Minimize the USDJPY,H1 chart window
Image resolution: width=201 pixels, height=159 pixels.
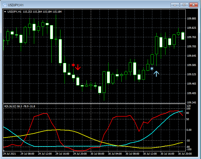pos(175,5)
